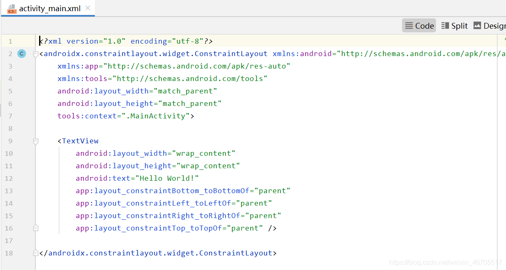Click line number 12 in the gutter
Viewport: 506px width, 270px height.
point(9,178)
